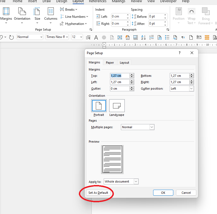Increase the Indent Right value
217x214 pixels.
128,22
